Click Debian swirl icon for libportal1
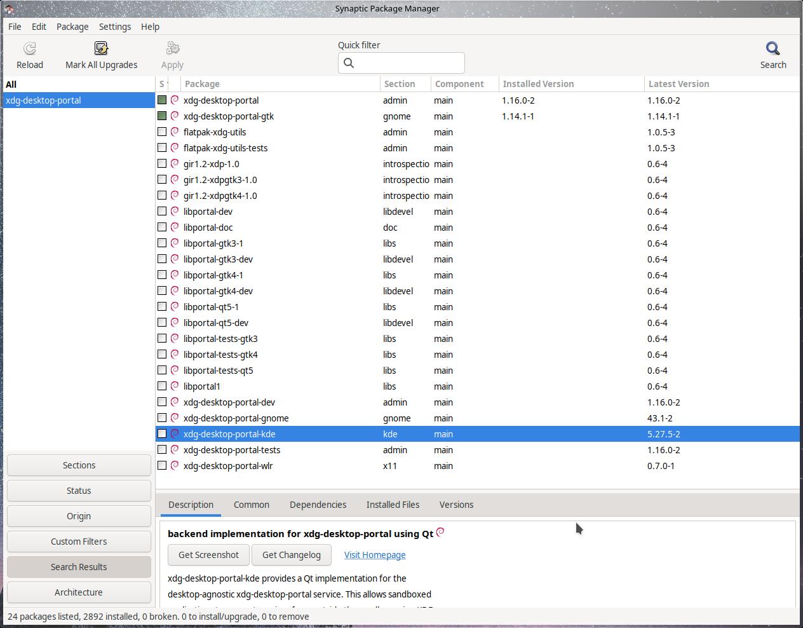The width and height of the screenshot is (803, 628). click(175, 386)
